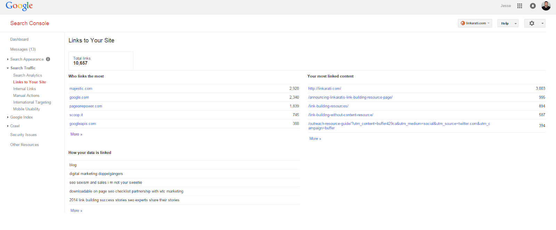Click the Help button
The image size is (556, 230).
(x=505, y=24)
